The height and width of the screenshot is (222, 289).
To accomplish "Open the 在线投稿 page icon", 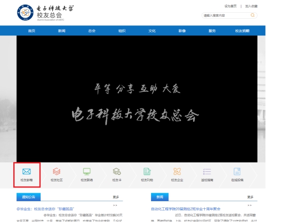I will [x=237, y=171].
